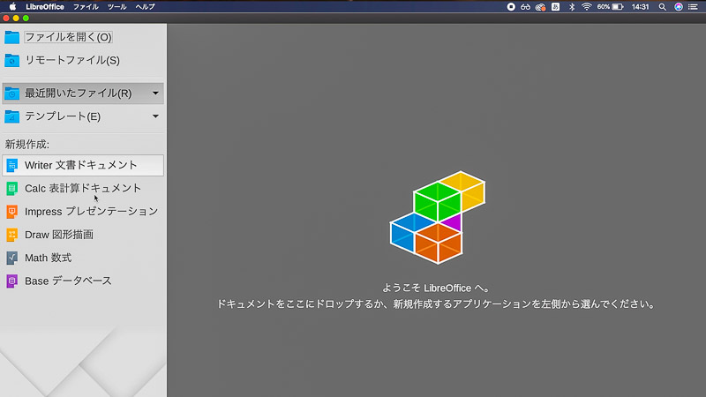Create a new Writer 文書ドキュメント
The width and height of the screenshot is (706, 397).
pyautogui.click(x=83, y=165)
